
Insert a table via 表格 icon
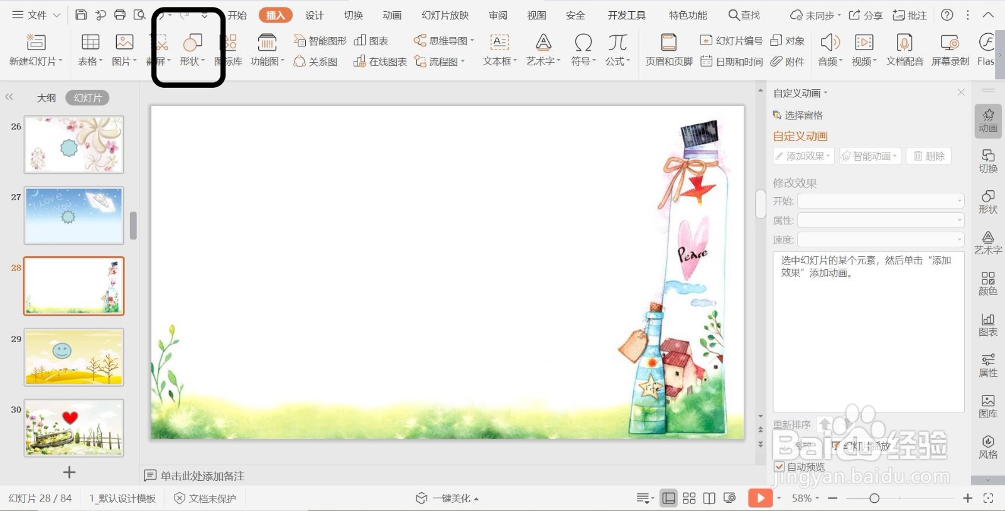click(90, 50)
